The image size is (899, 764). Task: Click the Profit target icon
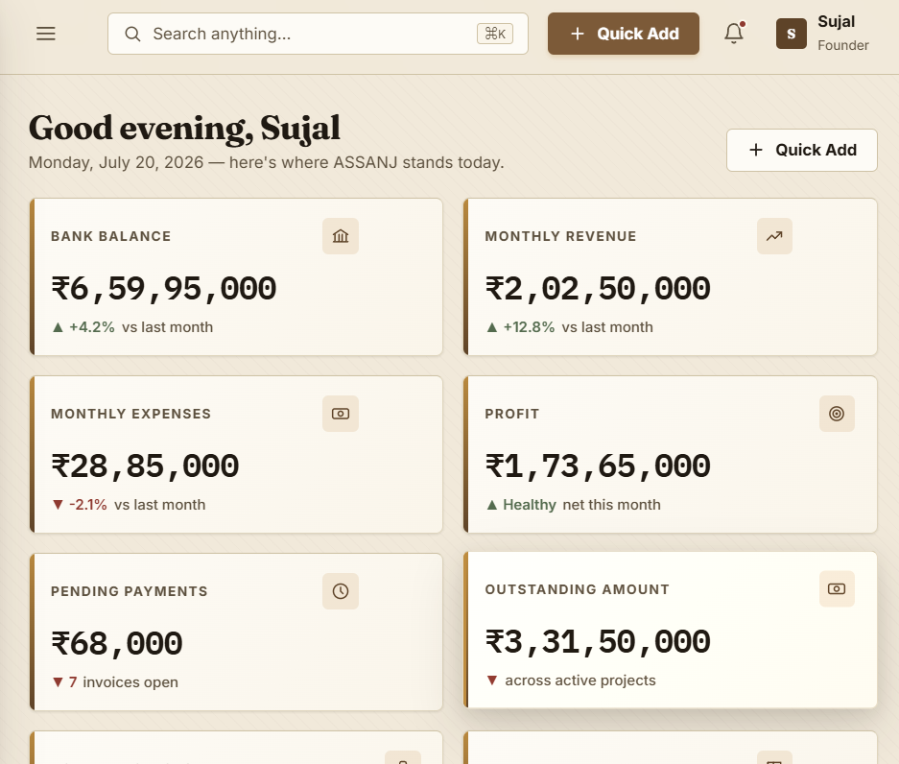point(837,414)
